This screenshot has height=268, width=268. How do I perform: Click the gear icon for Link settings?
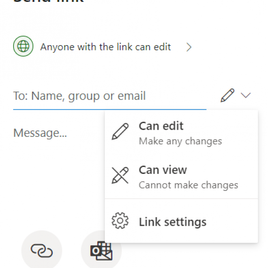(x=120, y=221)
